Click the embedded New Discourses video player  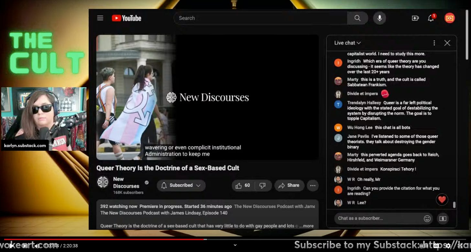point(207,97)
